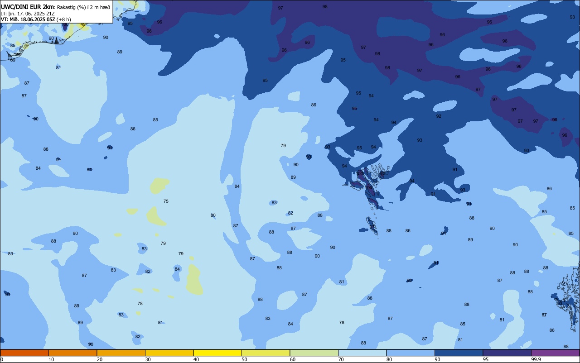Click the '30' legend scale label

click(148, 359)
